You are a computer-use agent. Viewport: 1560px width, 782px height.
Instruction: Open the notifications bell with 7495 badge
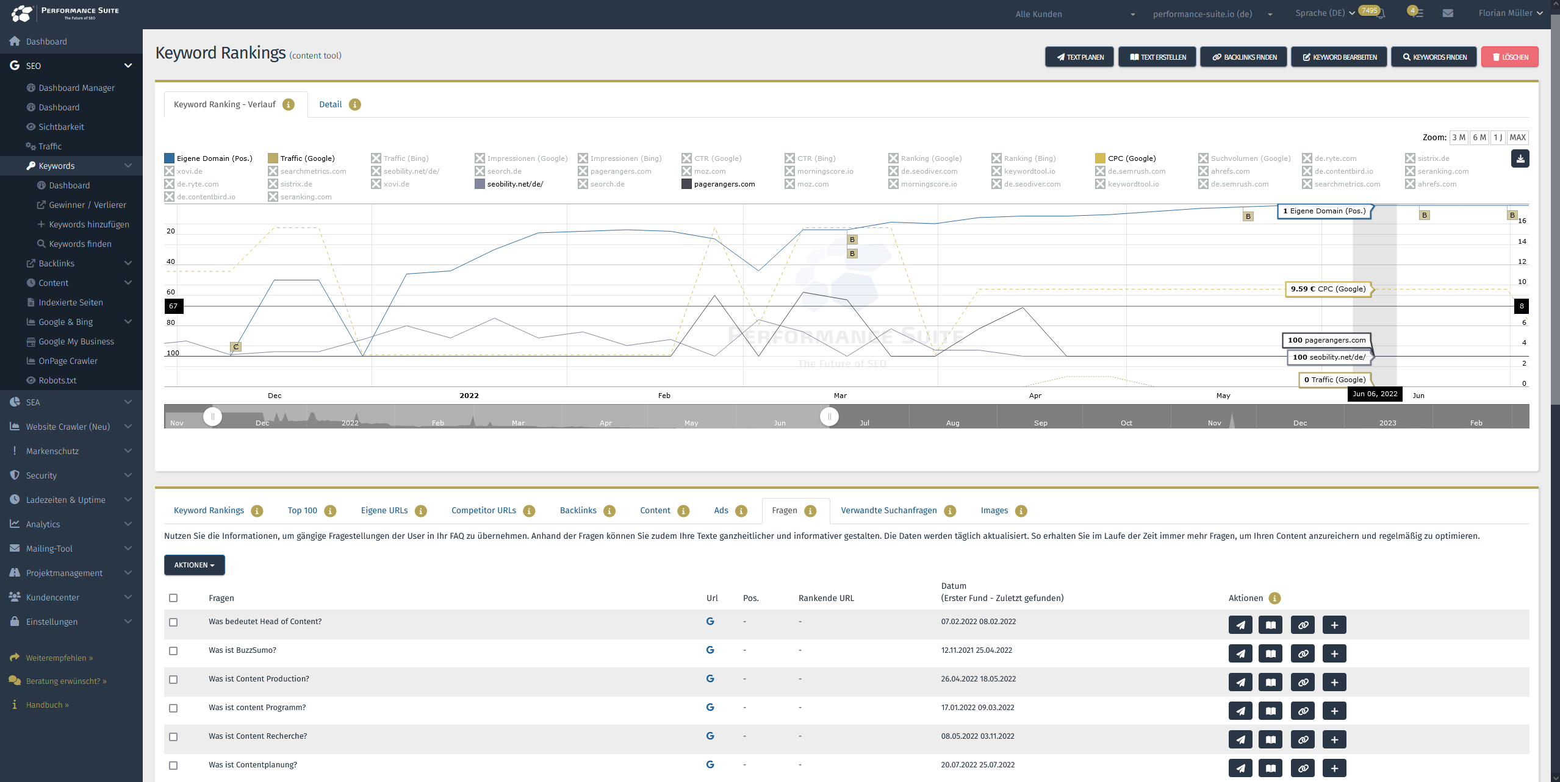pyautogui.click(x=1381, y=14)
